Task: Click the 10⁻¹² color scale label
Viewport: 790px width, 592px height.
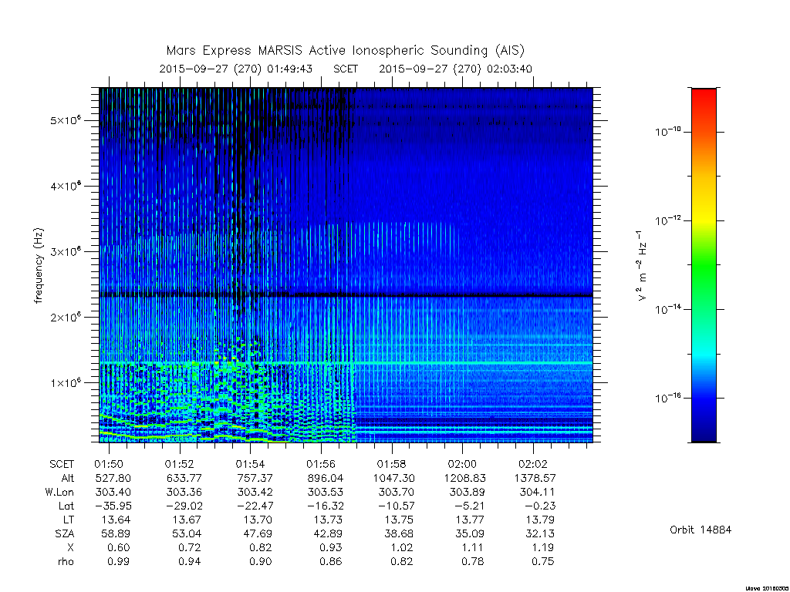Action: point(668,220)
